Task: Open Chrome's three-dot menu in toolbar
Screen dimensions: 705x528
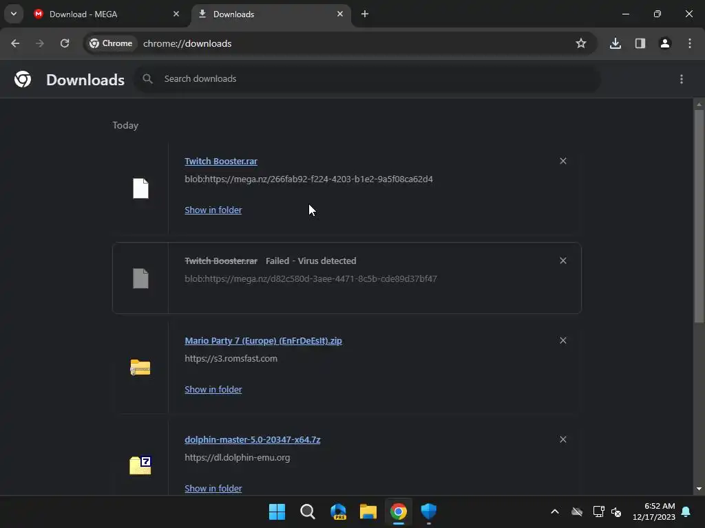Action: click(690, 43)
